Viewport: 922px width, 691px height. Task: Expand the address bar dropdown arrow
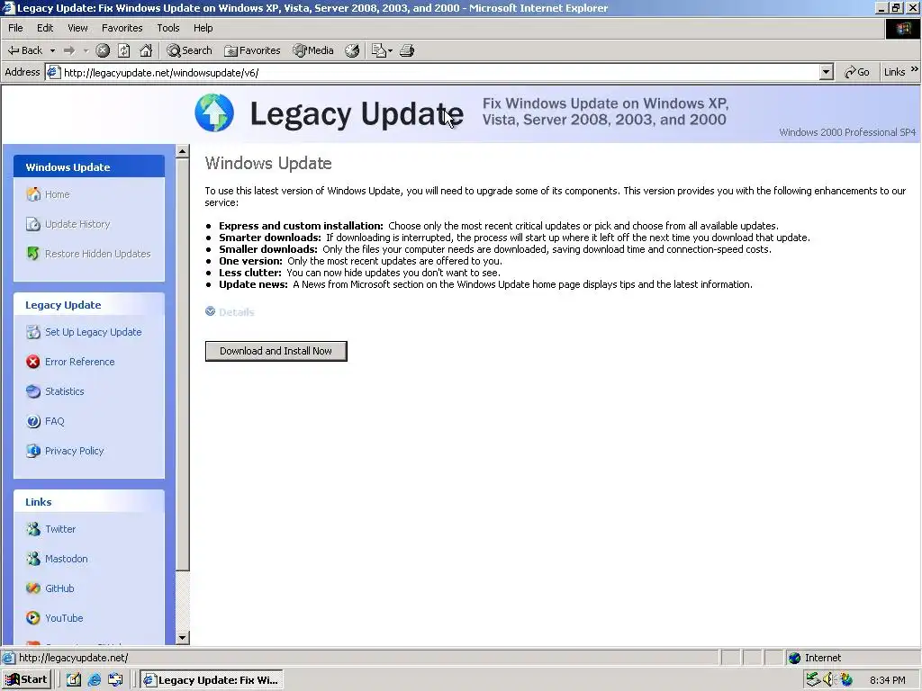coord(827,72)
